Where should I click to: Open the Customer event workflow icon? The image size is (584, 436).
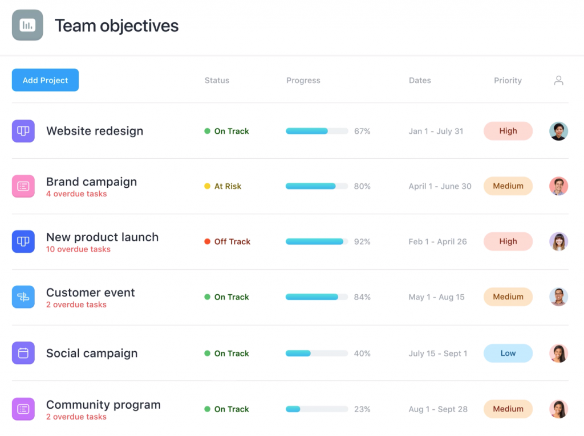coord(23,297)
